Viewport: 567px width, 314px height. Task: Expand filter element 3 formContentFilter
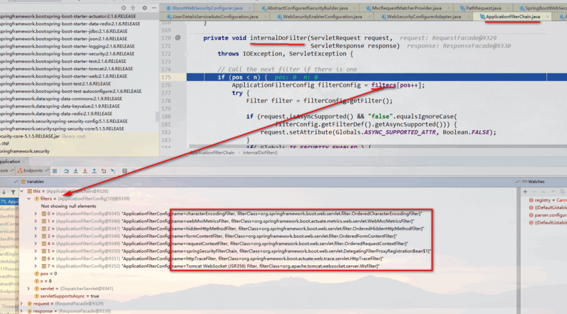pos(35,236)
